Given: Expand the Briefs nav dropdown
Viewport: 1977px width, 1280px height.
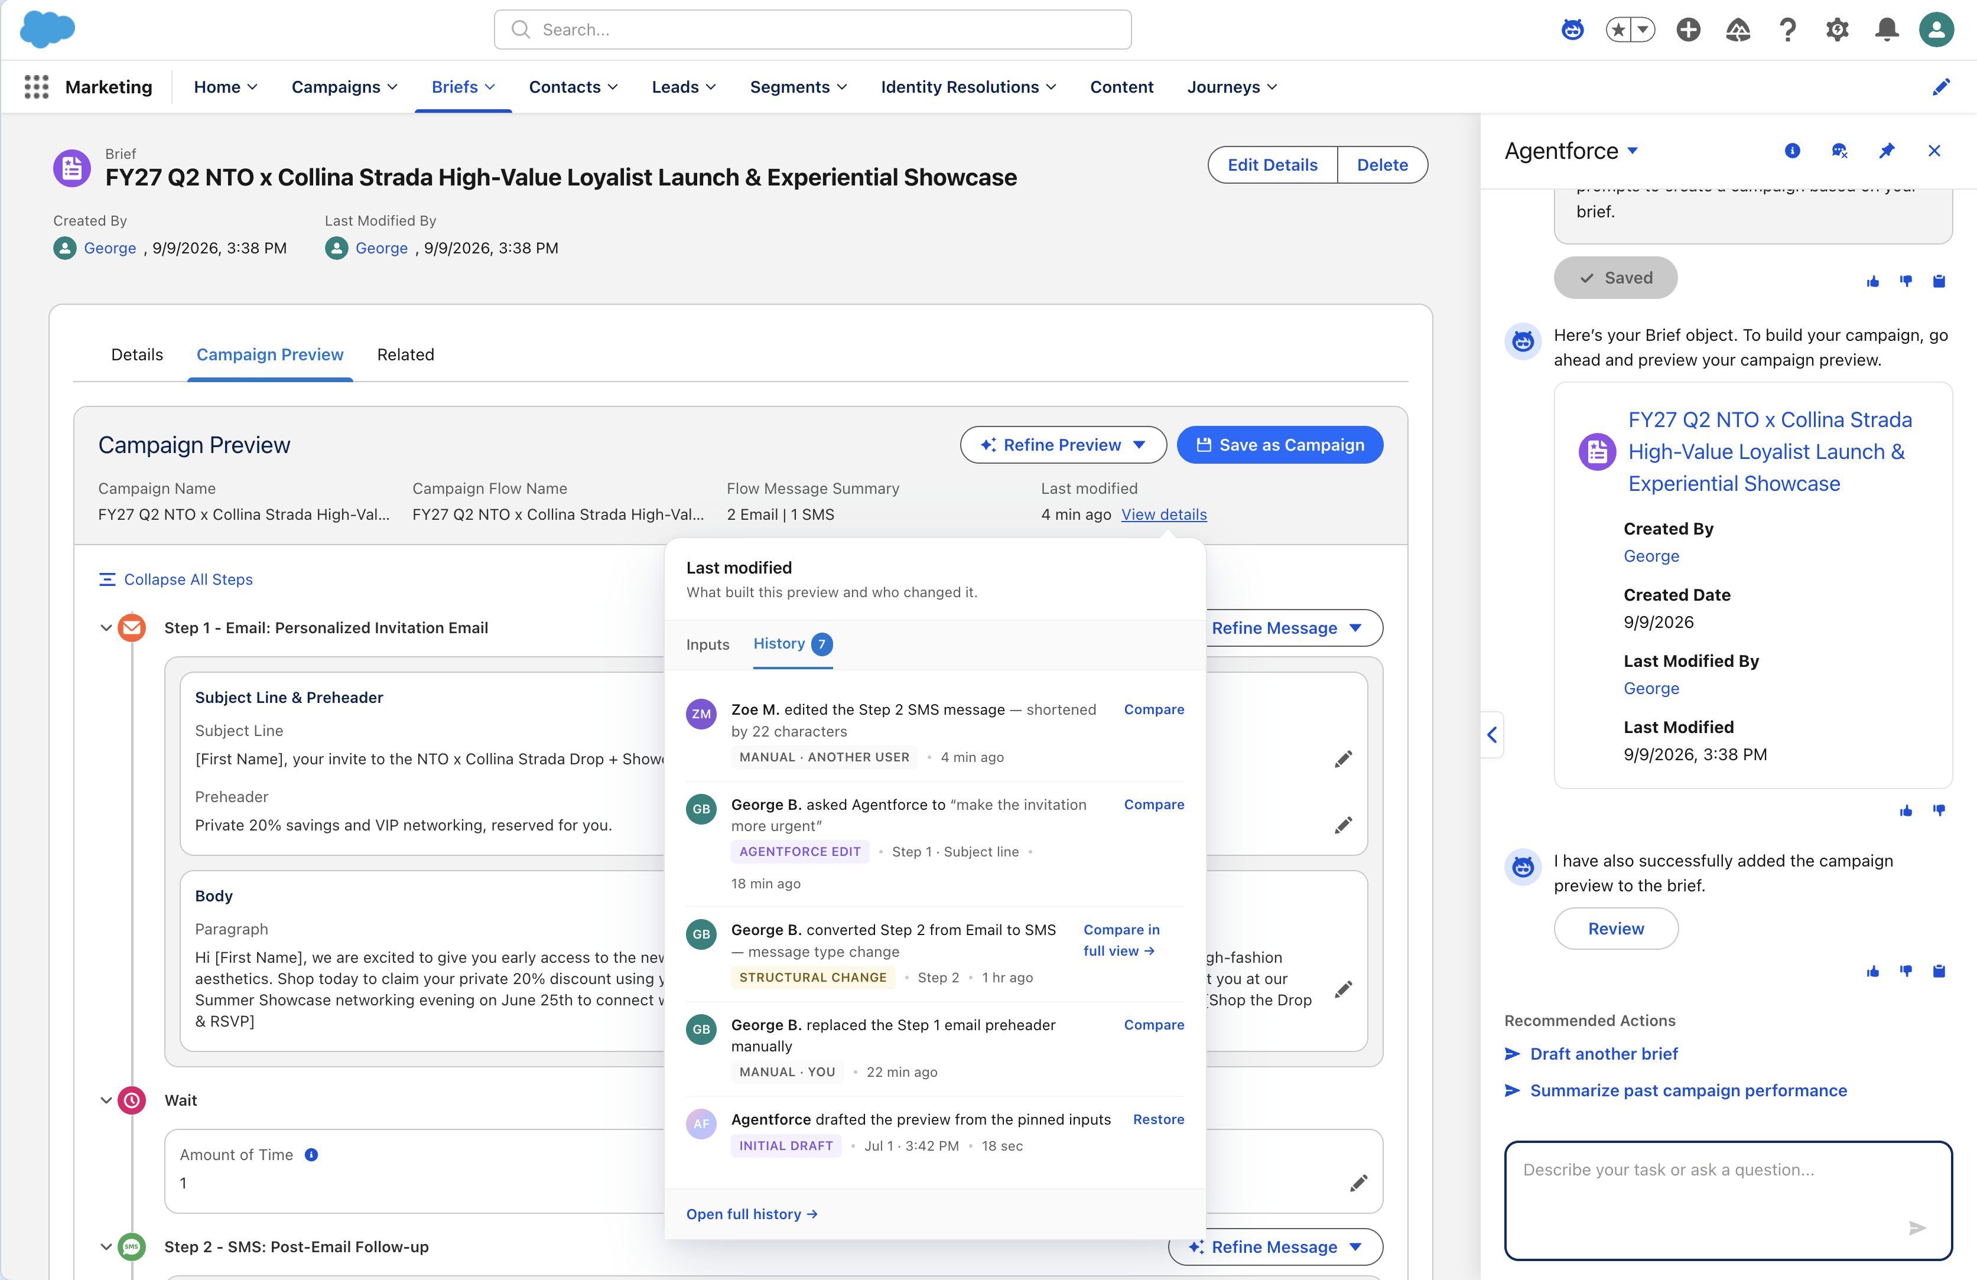Looking at the screenshot, I should pyautogui.click(x=490, y=87).
